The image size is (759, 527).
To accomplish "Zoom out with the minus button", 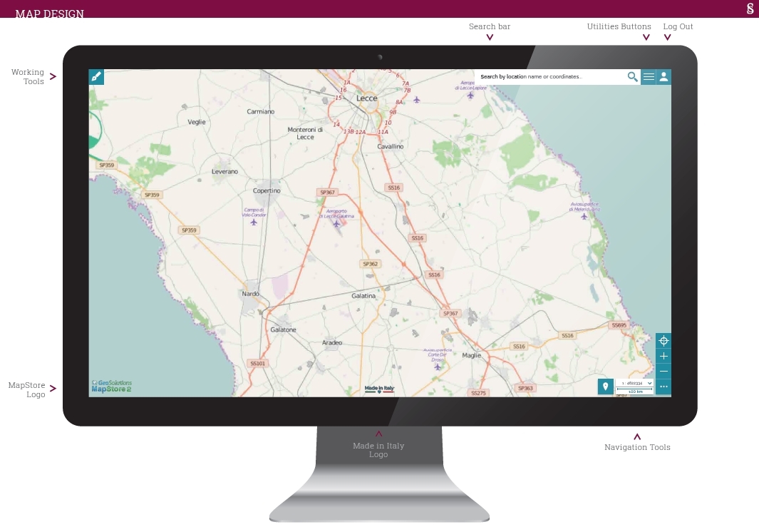I will click(664, 371).
